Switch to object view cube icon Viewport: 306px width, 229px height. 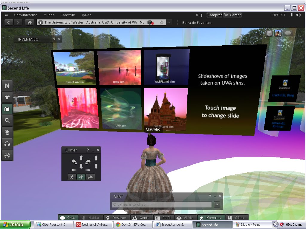click(x=269, y=33)
